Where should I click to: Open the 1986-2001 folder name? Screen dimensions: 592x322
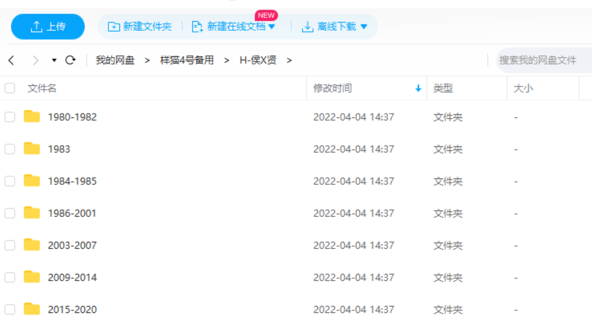coord(72,213)
